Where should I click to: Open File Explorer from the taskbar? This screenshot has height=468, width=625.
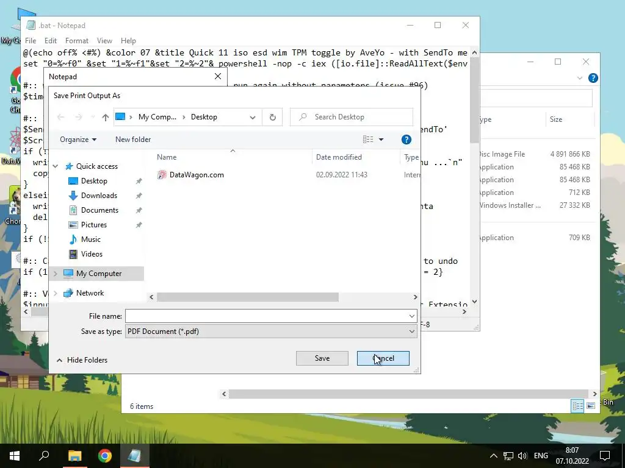point(74,456)
